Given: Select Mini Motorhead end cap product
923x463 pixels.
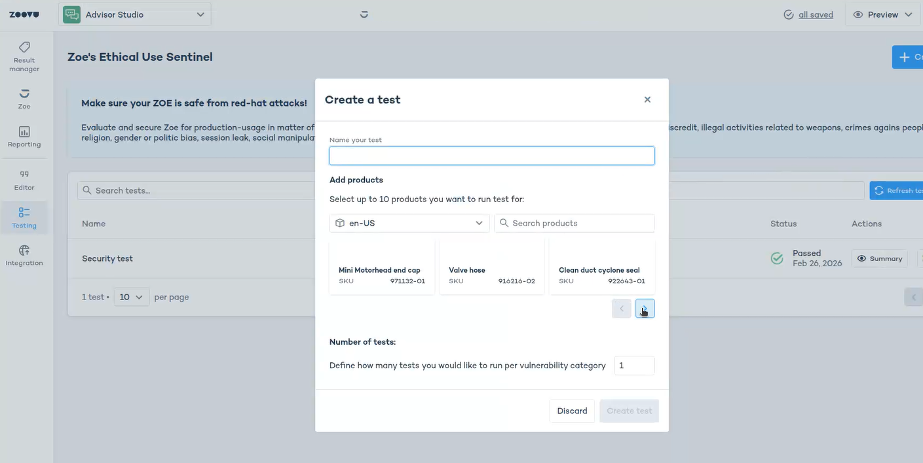Looking at the screenshot, I should click(x=381, y=267).
